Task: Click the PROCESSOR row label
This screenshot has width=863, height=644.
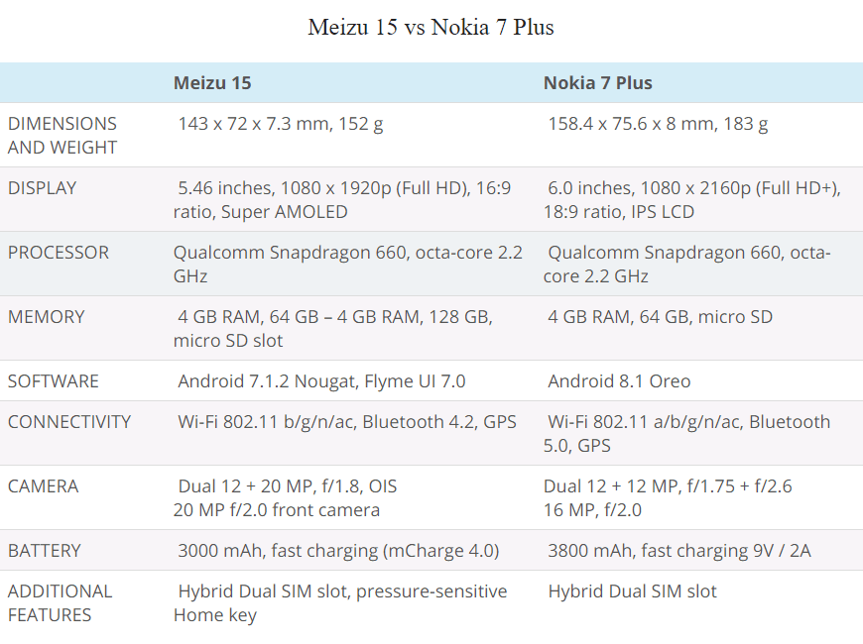Action: pyautogui.click(x=60, y=253)
